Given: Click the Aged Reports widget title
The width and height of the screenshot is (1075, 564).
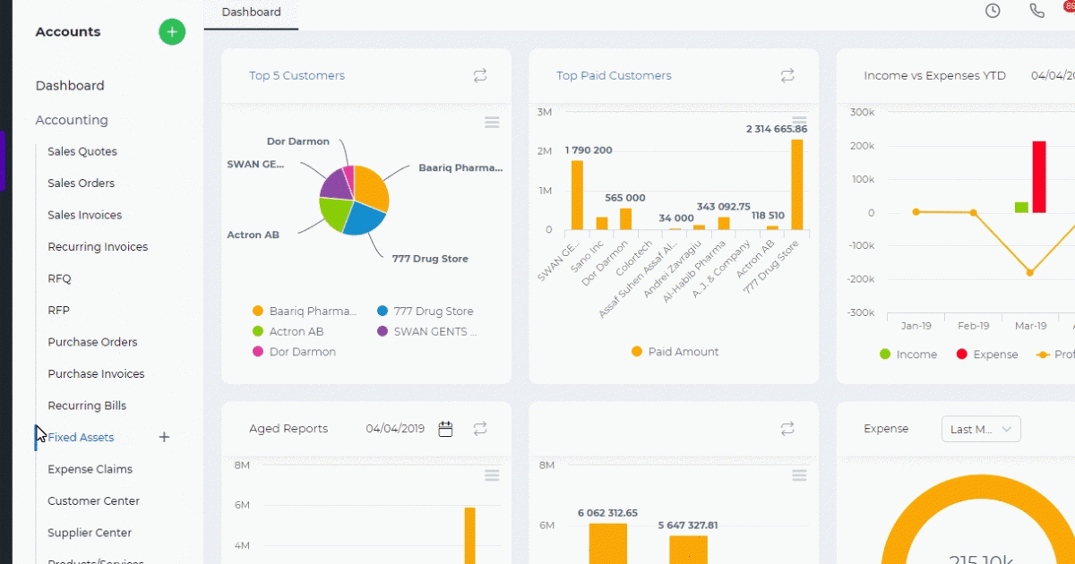Looking at the screenshot, I should (288, 429).
